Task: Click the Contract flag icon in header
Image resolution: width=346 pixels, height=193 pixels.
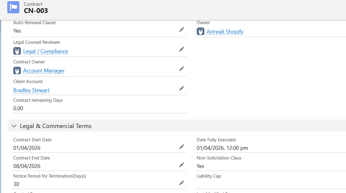Action: pyautogui.click(x=13, y=7)
